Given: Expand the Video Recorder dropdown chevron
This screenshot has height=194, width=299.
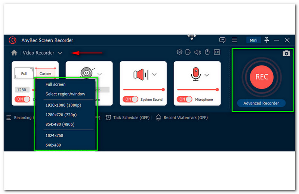Looking at the screenshot, I should pos(60,53).
